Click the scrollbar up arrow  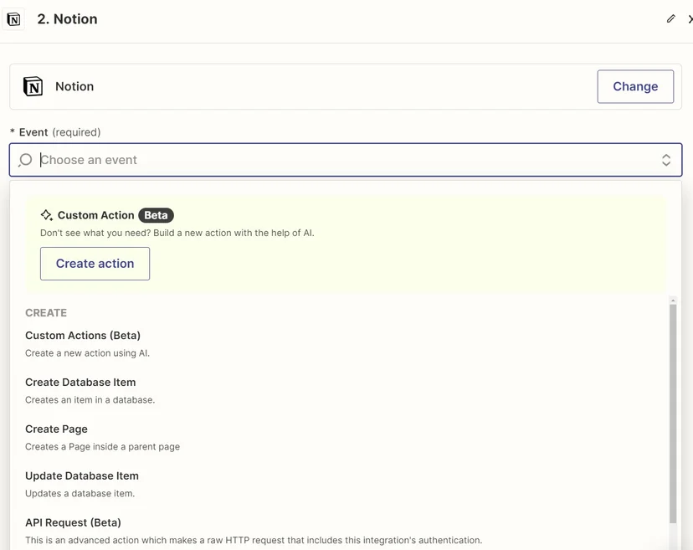(673, 301)
